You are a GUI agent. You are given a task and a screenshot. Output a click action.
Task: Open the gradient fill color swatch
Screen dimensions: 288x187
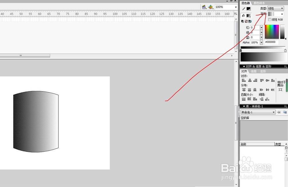(x=249, y=16)
